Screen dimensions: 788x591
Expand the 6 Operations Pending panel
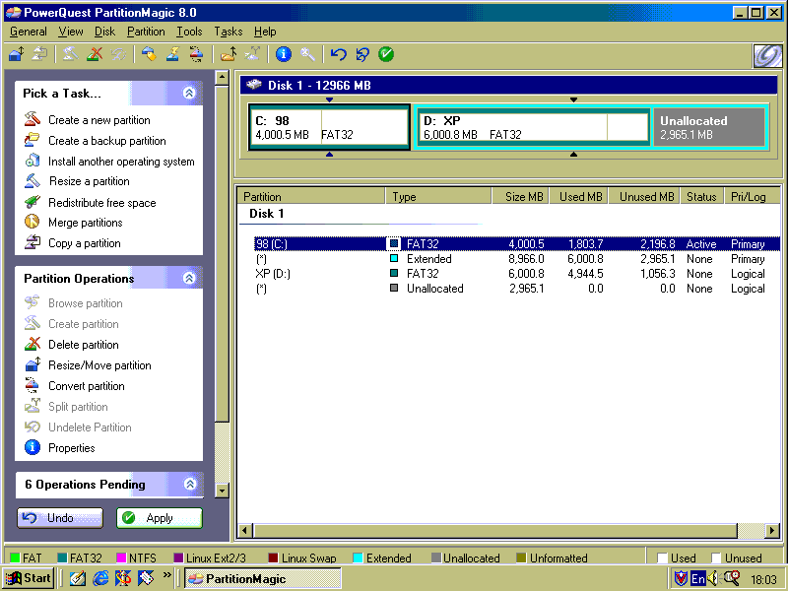point(189,485)
